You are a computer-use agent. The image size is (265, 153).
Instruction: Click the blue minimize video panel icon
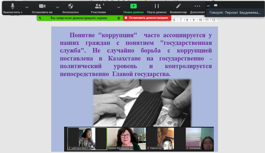[x=208, y=5]
